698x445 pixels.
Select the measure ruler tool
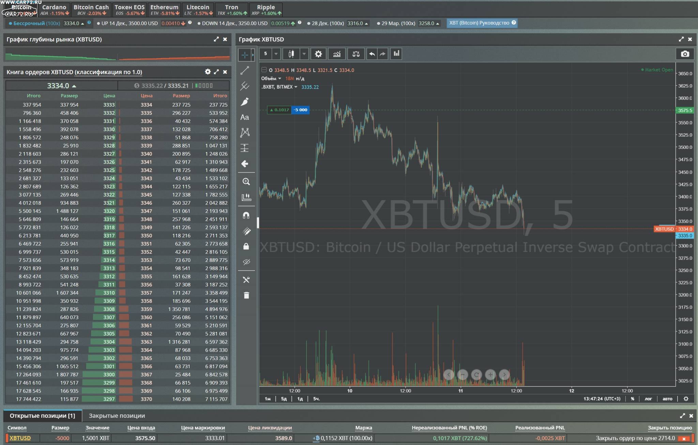246,197
